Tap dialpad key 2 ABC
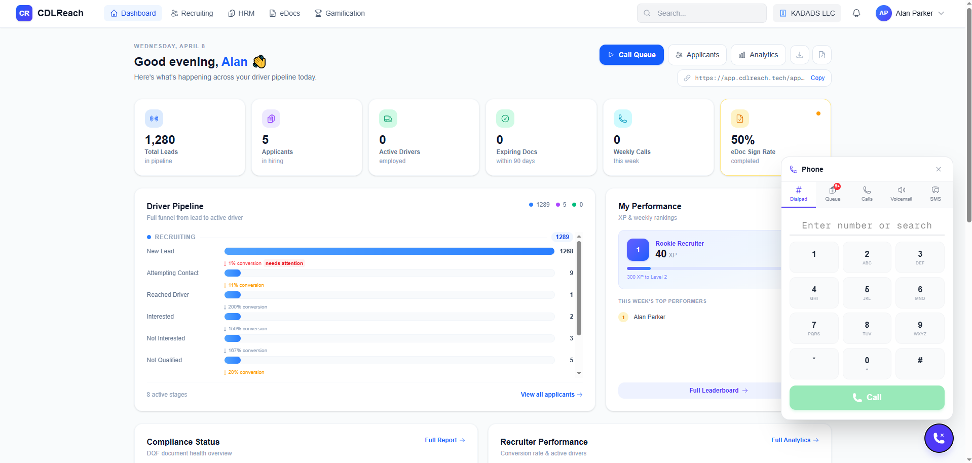Image resolution: width=972 pixels, height=463 pixels. click(867, 257)
